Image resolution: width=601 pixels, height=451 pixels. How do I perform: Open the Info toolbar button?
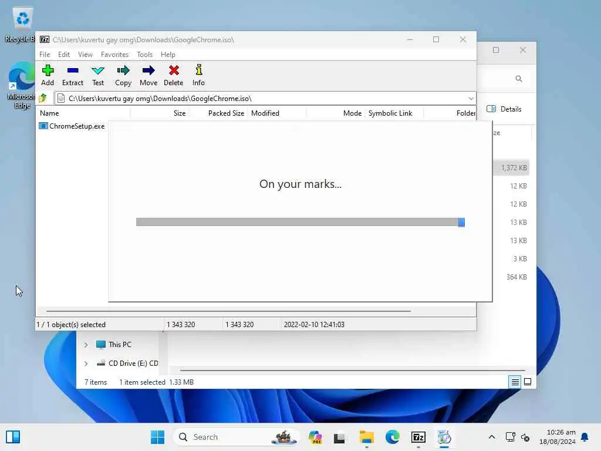click(x=198, y=75)
